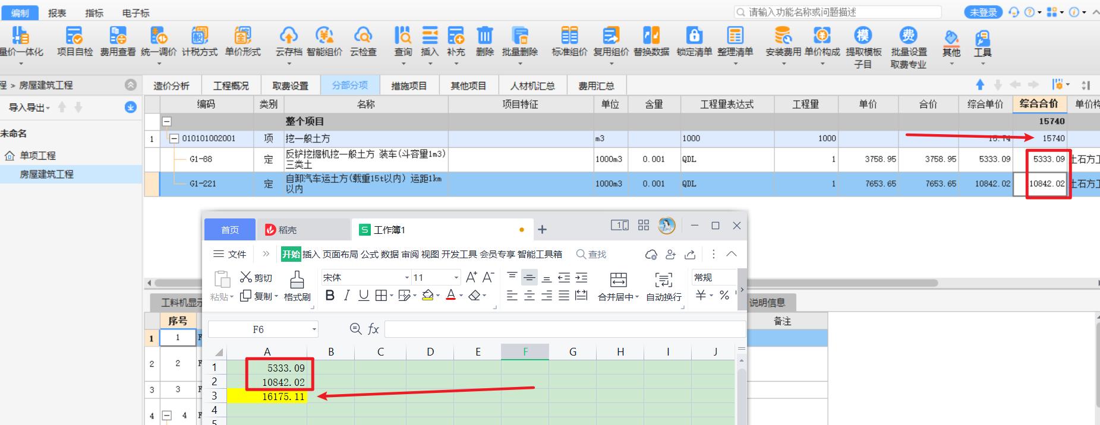Click 锁定清单 lock list icon
This screenshot has width=1100, height=425.
click(694, 42)
